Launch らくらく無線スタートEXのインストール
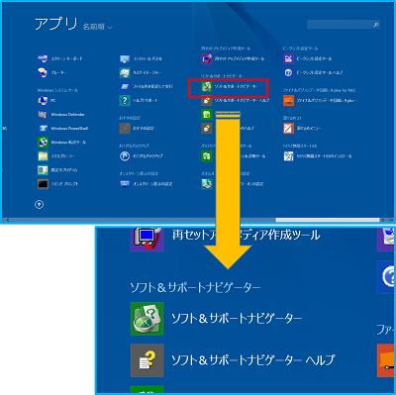This screenshot has width=396, height=395. (x=318, y=156)
